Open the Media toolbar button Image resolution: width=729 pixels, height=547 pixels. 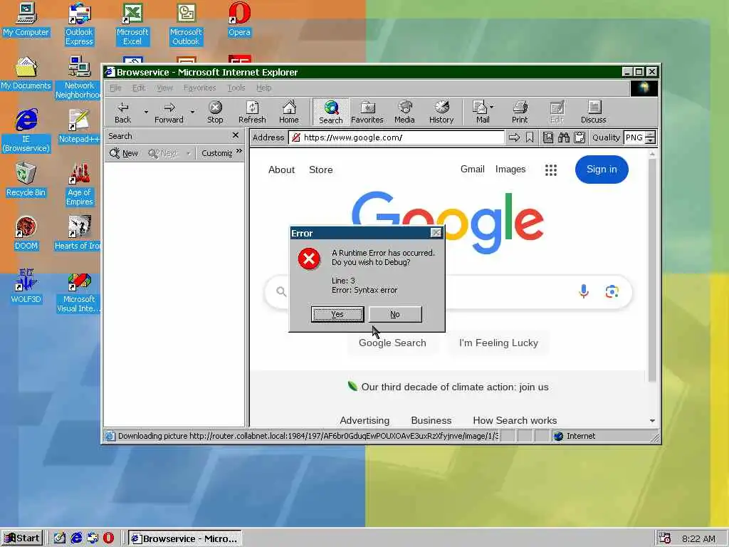coord(404,113)
